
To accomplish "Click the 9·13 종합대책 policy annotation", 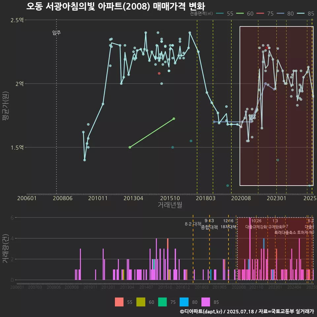I will (209, 224).
